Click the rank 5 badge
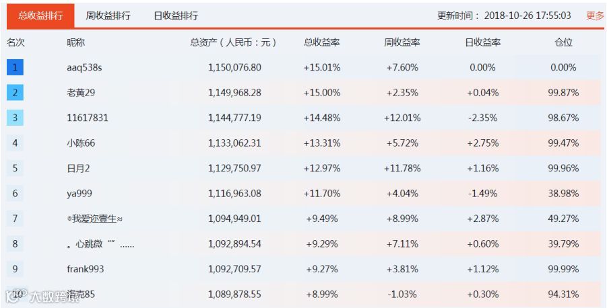607x308 pixels. 15,168
